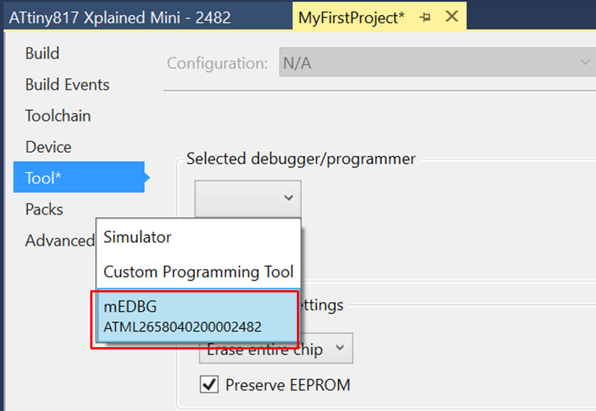This screenshot has height=411, width=596.
Task: Show the Device settings page
Action: pos(48,147)
